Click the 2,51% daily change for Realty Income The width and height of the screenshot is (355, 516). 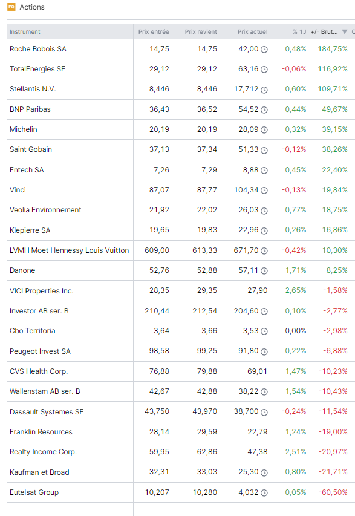[x=296, y=452]
